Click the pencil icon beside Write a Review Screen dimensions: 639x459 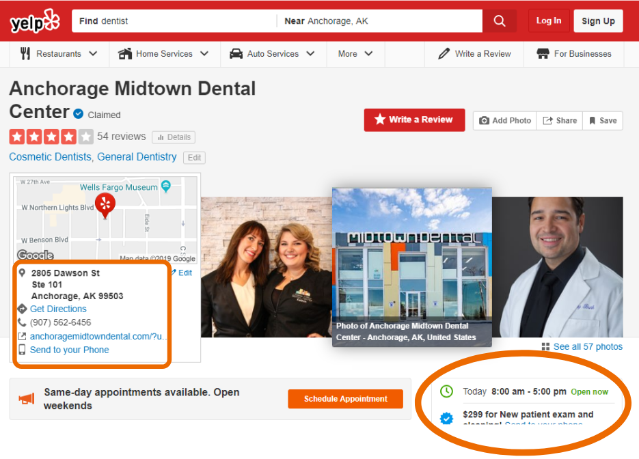444,54
